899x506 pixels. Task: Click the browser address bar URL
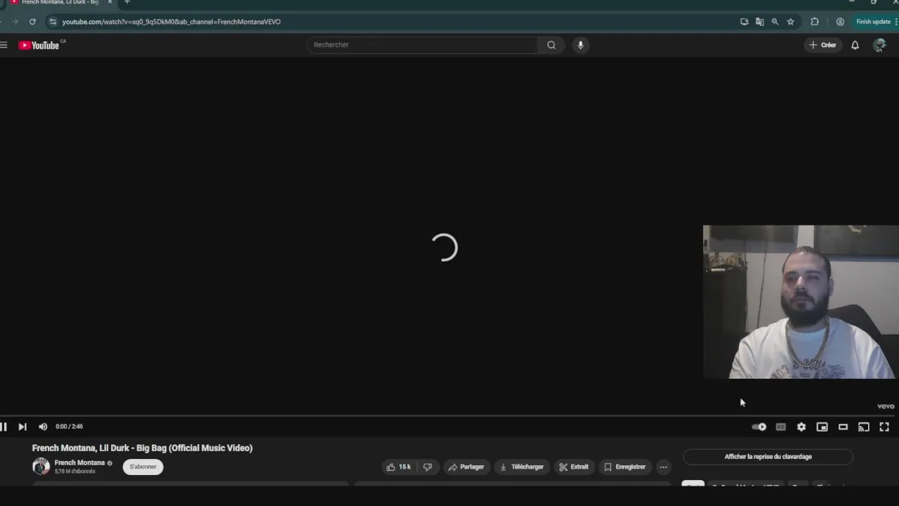pyautogui.click(x=171, y=22)
